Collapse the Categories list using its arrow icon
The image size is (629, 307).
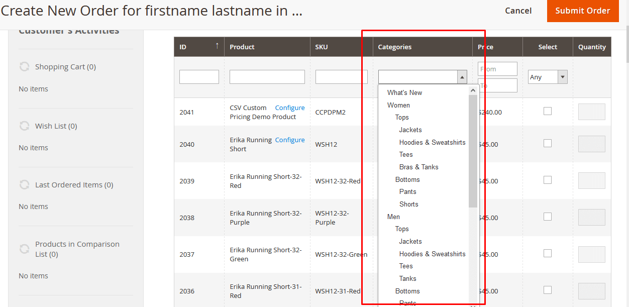coord(462,77)
